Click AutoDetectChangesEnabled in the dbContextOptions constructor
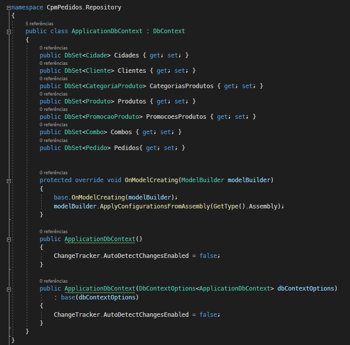Image resolution: width=350 pixels, height=345 pixels. [146, 315]
